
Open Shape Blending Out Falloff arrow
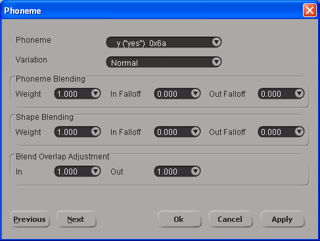pyautogui.click(x=299, y=132)
